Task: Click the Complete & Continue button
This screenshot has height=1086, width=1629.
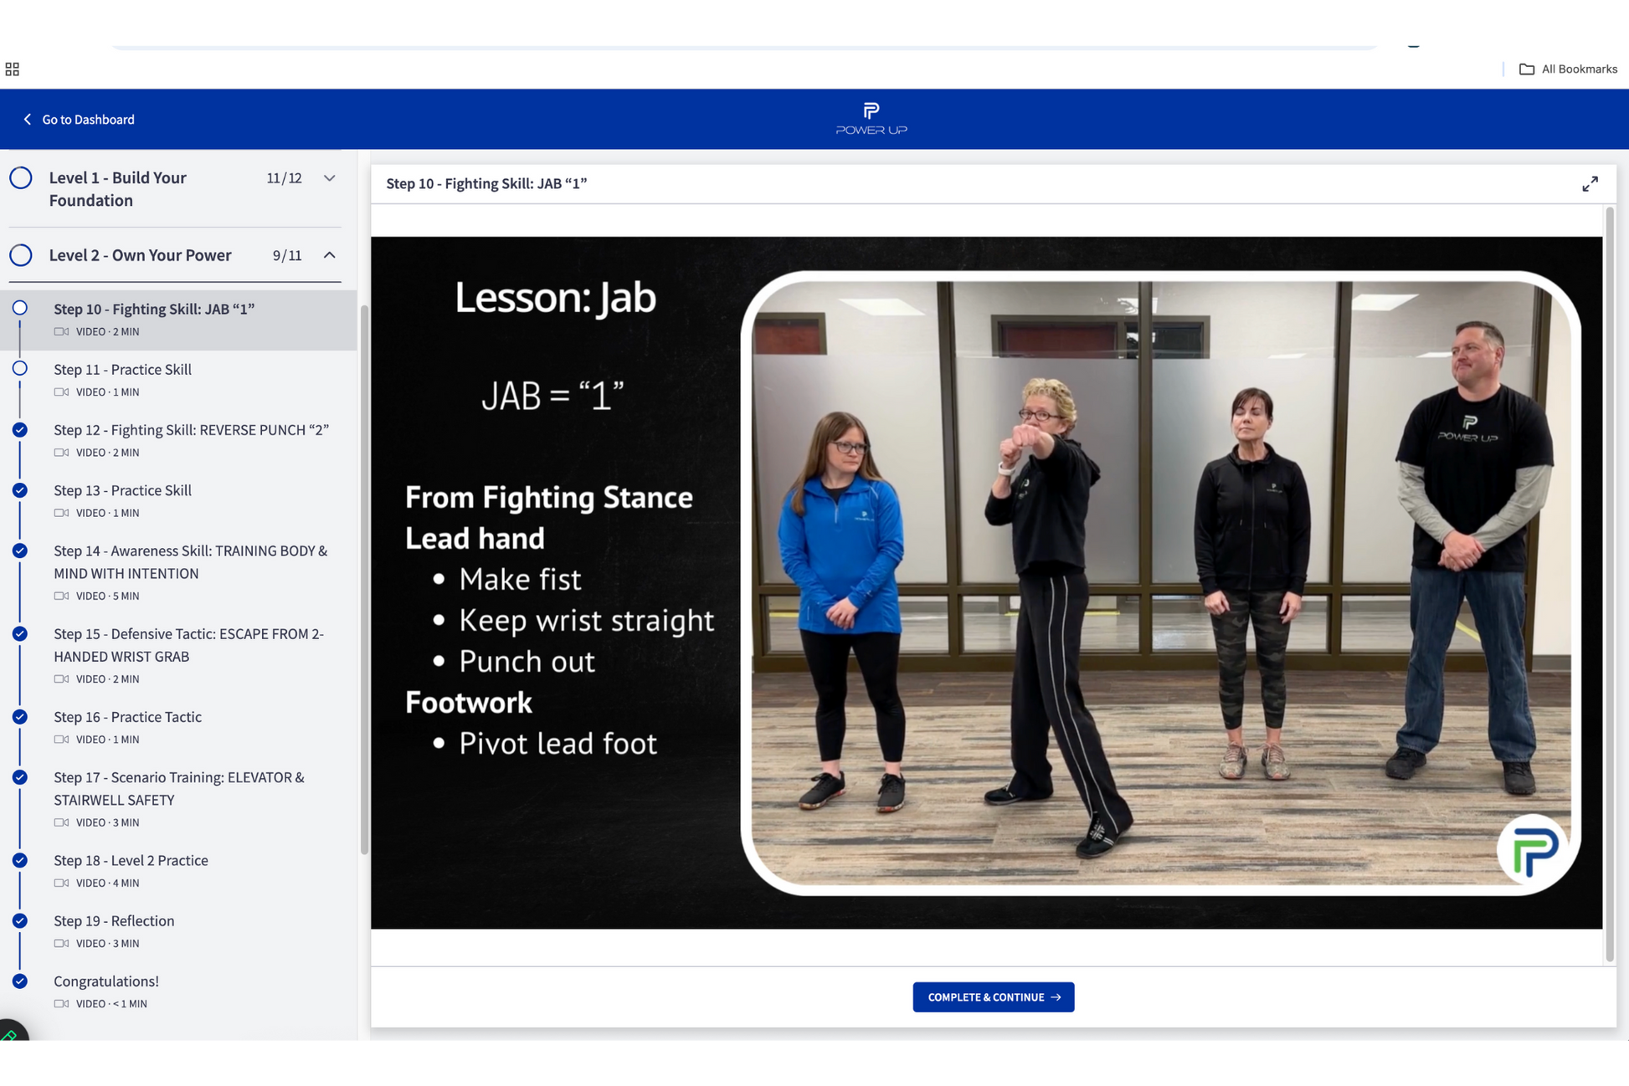Action: pos(993,997)
